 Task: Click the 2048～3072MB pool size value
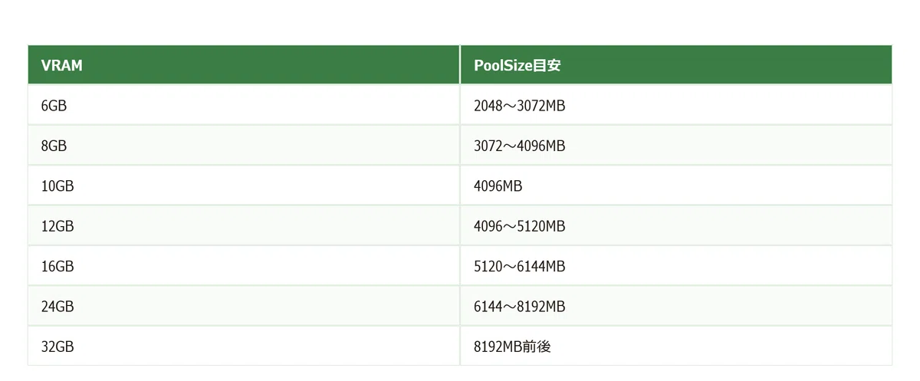coord(520,106)
